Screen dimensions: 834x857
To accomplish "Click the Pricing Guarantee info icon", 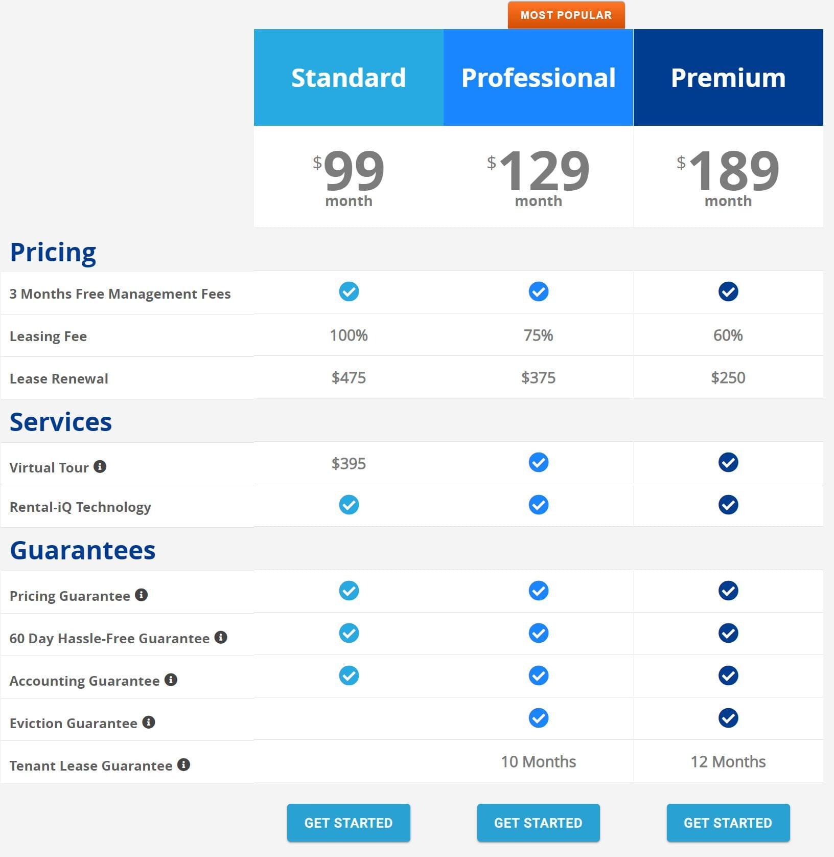I will point(142,595).
